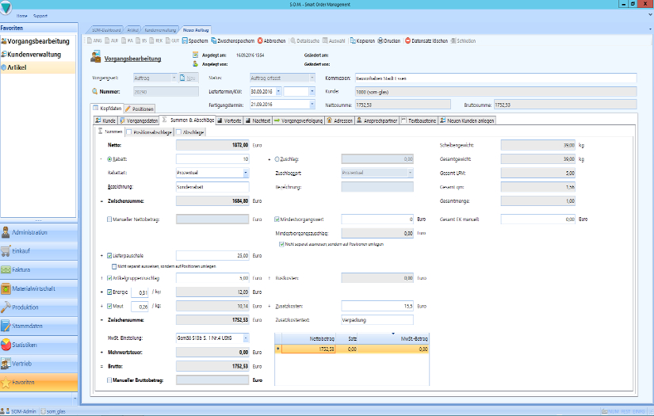Expand the Rabattart dropdown
The height and width of the screenshot is (416, 654).
coord(247,172)
